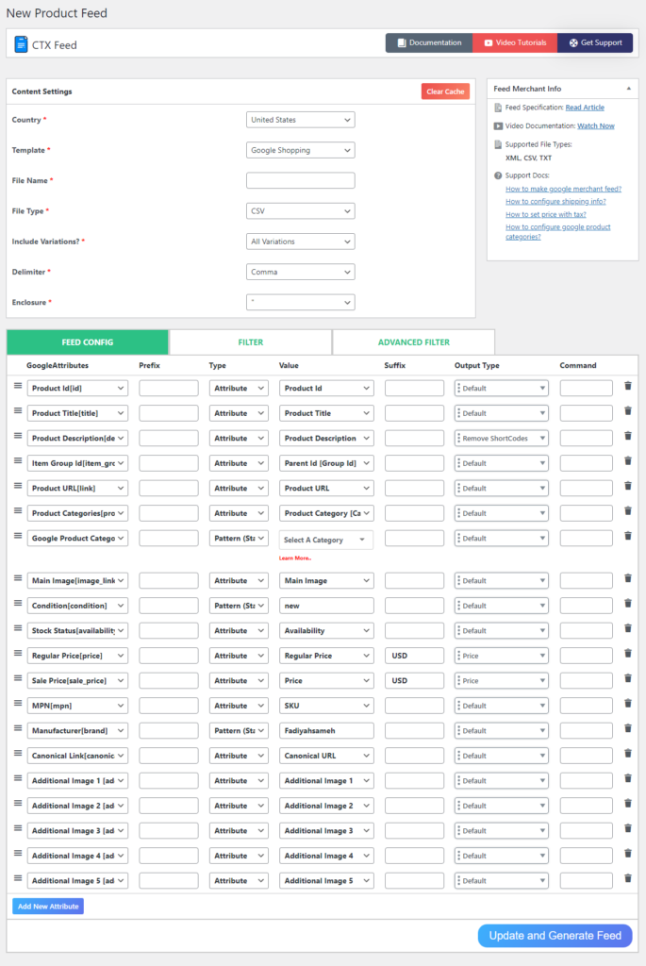Switch to the FILTER tab
Image resolution: width=646 pixels, height=966 pixels.
[251, 341]
